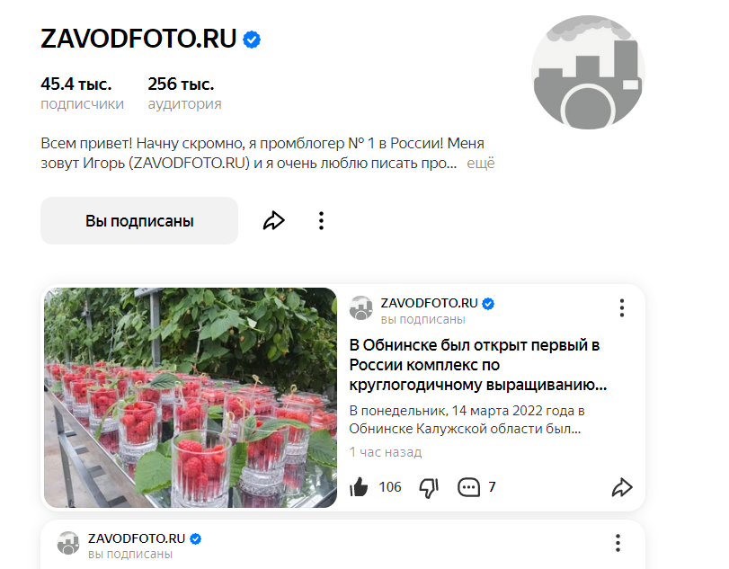Image resolution: width=729 pixels, height=569 pixels.
Task: Open comments on raspberry article
Action: (x=468, y=487)
